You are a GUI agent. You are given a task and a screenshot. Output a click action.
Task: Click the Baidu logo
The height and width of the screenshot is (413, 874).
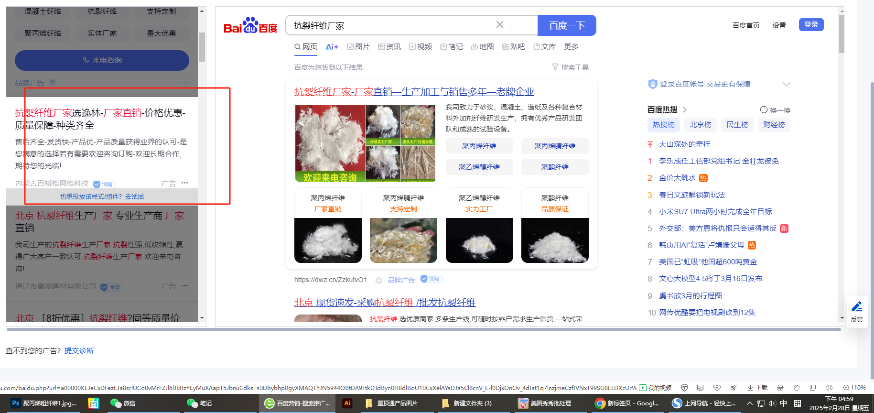point(250,25)
